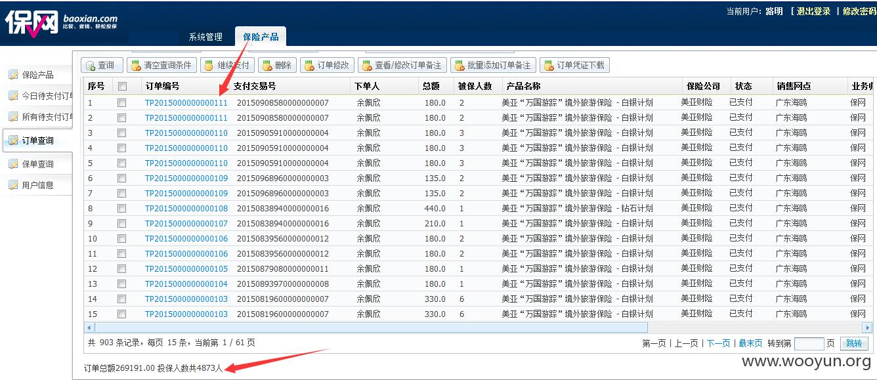Click the 查询 search icon button

click(x=90, y=66)
